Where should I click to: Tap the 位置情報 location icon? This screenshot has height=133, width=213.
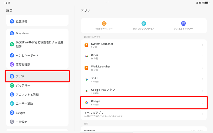12,21
